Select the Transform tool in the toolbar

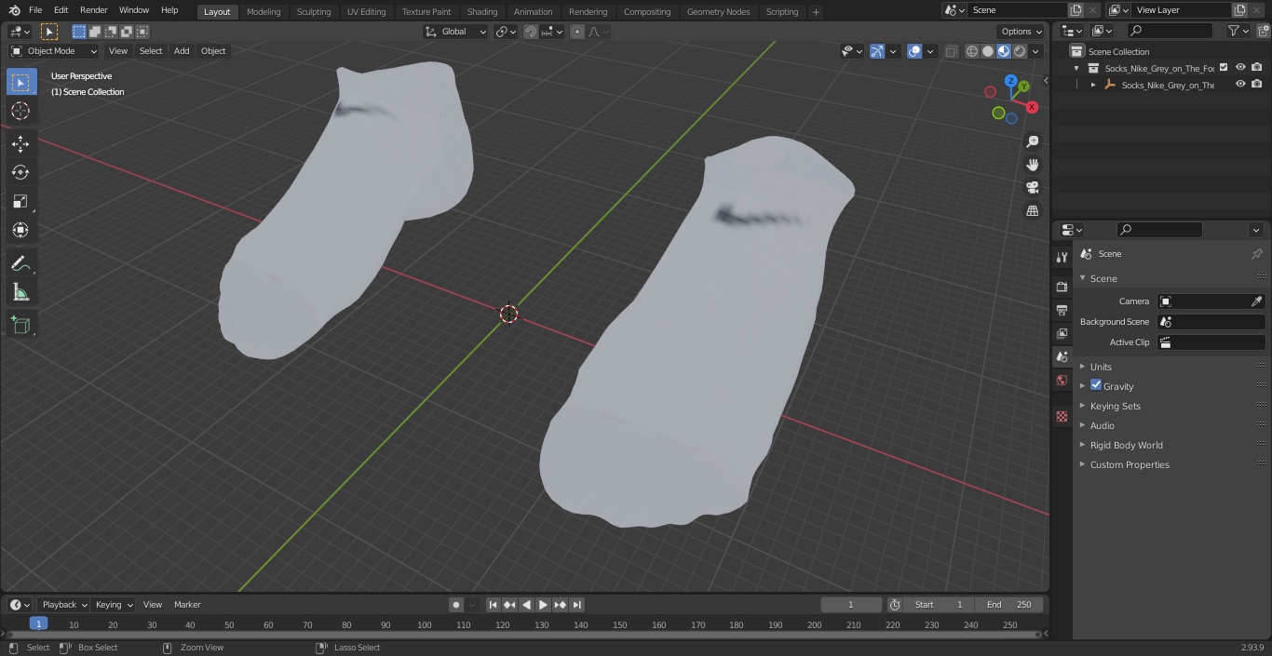[20, 230]
